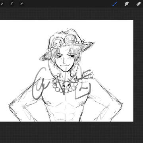143x143 pixels.
Task: Select the Smudge finger tool
Action: [x=127, y=4]
